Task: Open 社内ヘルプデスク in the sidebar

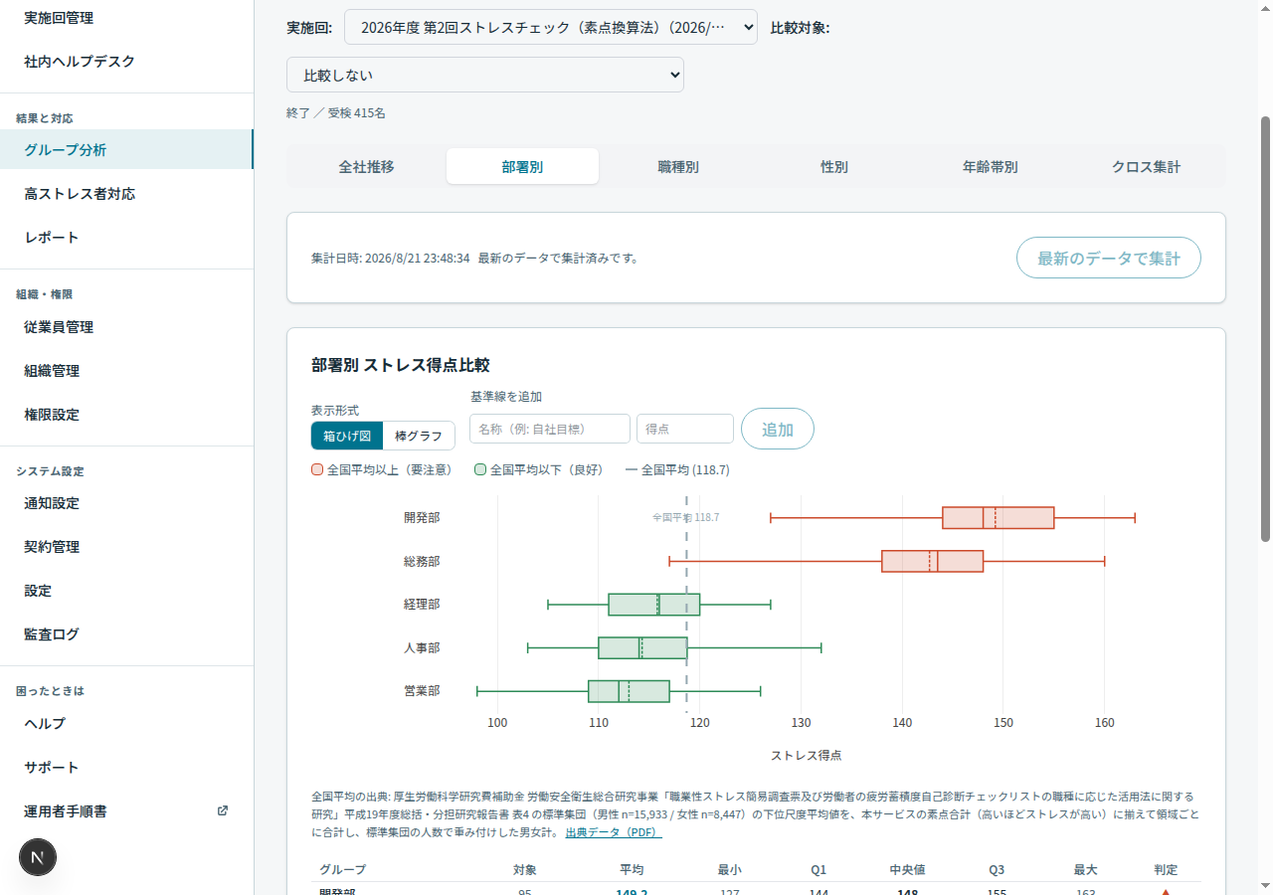Action: tap(126, 62)
